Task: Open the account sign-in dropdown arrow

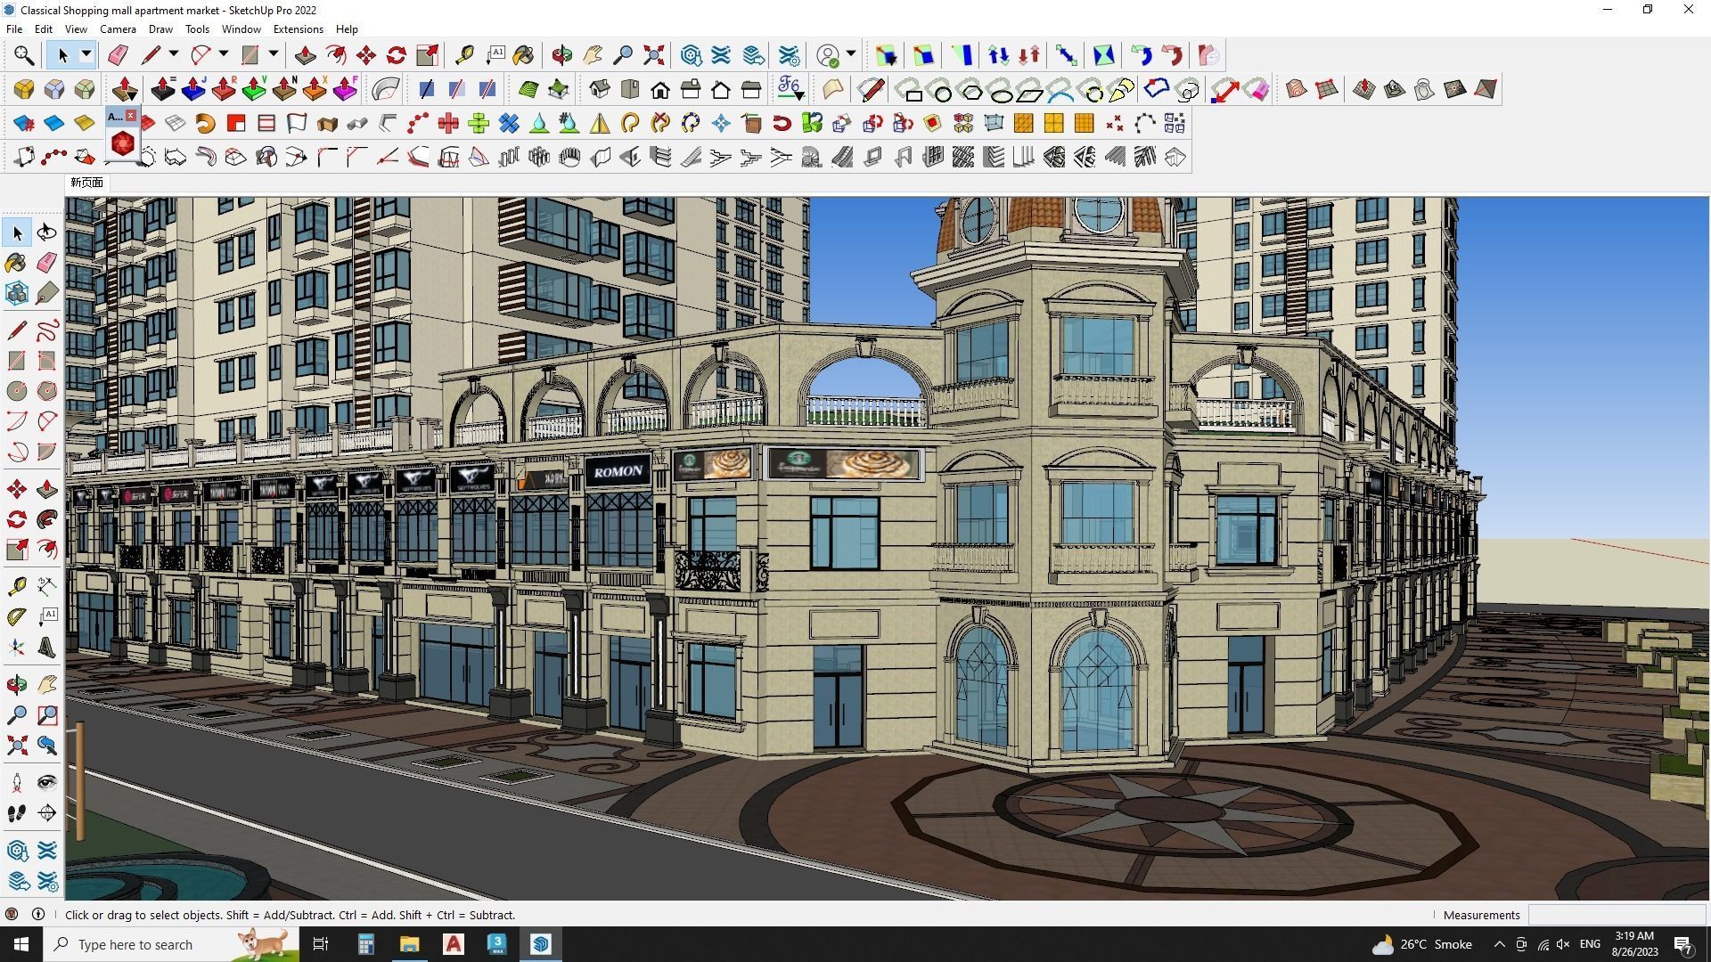Action: (x=851, y=55)
